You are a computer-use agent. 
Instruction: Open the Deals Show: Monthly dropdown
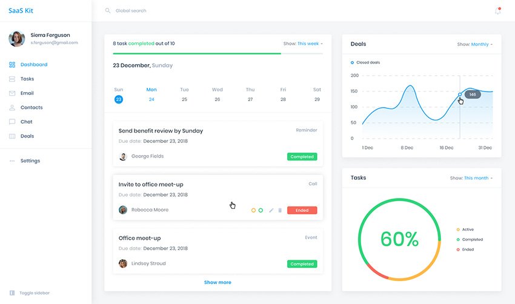474,44
